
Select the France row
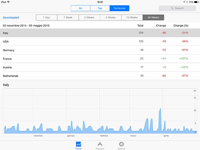(100, 59)
